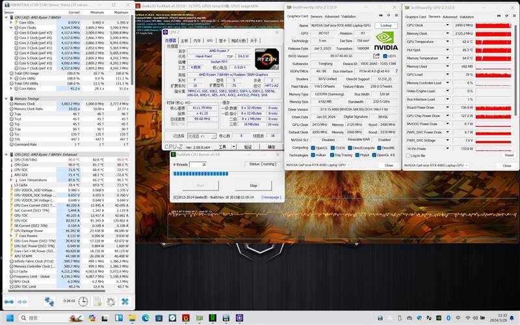Close HWiNFO sensors with the blue X icon
This screenshot has width=520, height=325.
pos(125,302)
